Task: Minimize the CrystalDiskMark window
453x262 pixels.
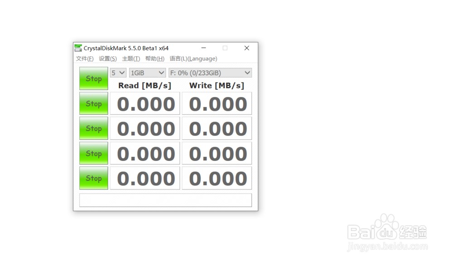Action: [x=204, y=48]
